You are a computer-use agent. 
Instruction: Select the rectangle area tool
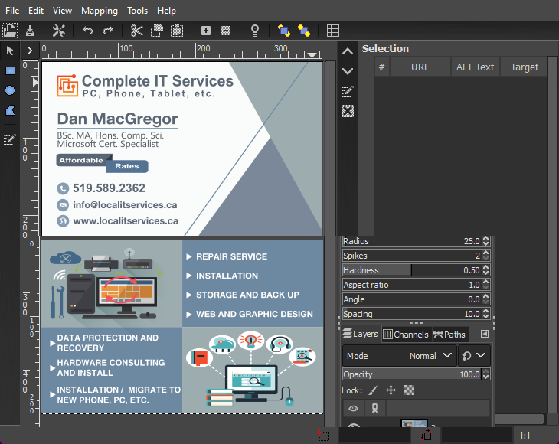click(10, 71)
